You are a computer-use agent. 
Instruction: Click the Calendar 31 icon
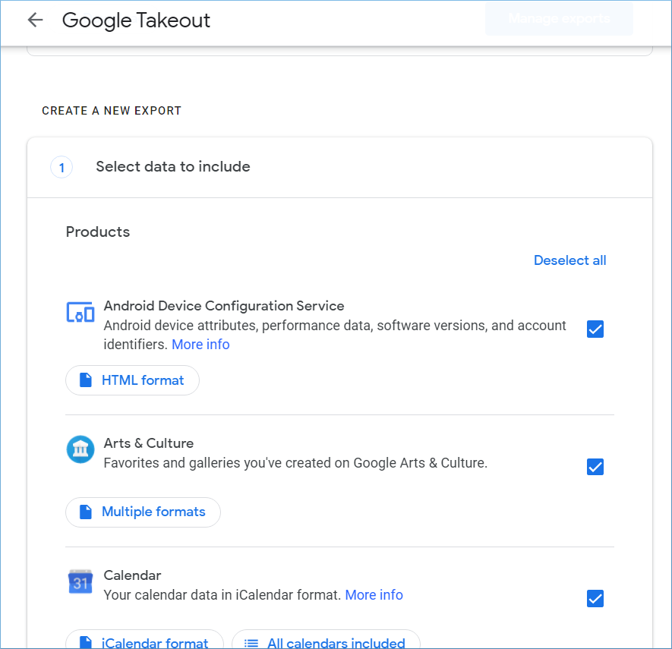(x=80, y=581)
